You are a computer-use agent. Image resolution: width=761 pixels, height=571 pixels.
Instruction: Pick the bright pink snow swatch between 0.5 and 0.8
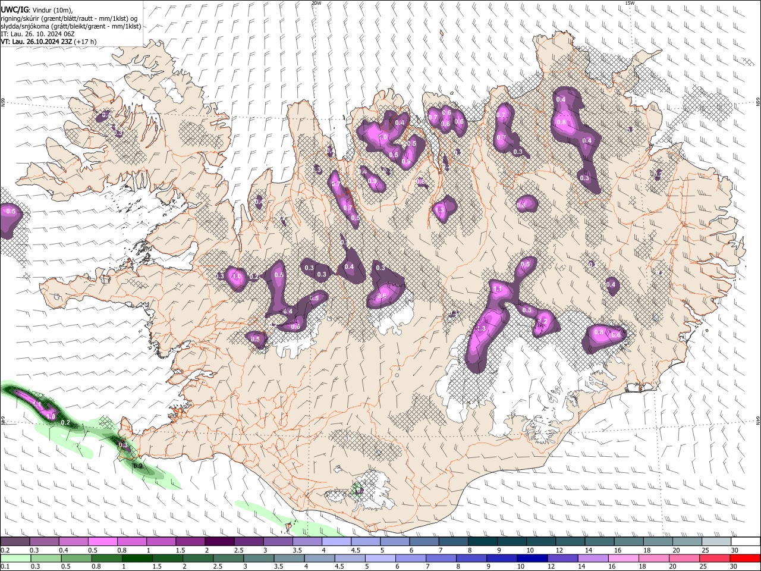pos(102,542)
